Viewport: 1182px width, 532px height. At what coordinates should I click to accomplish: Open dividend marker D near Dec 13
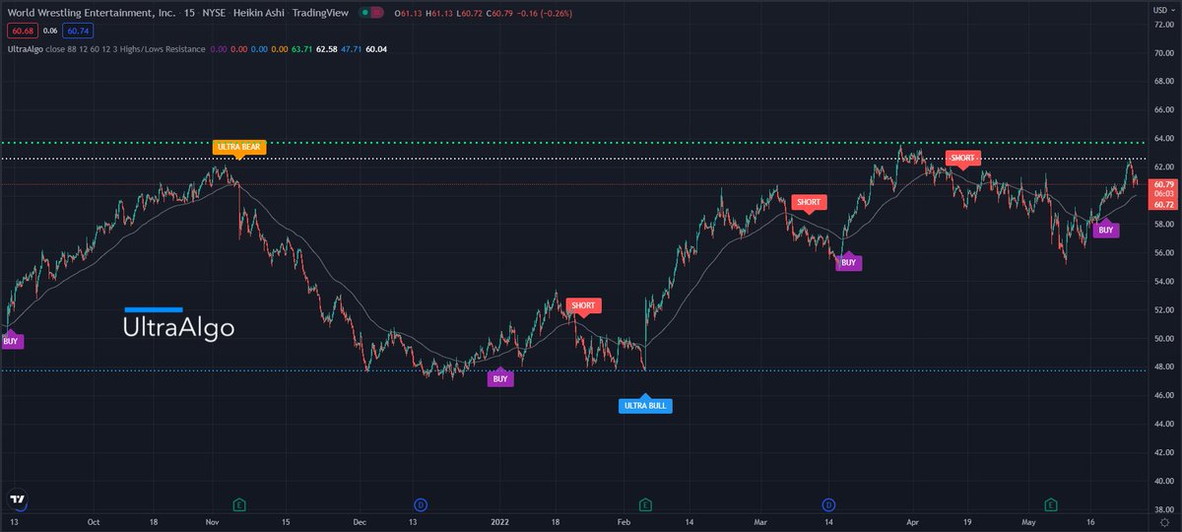(x=421, y=505)
